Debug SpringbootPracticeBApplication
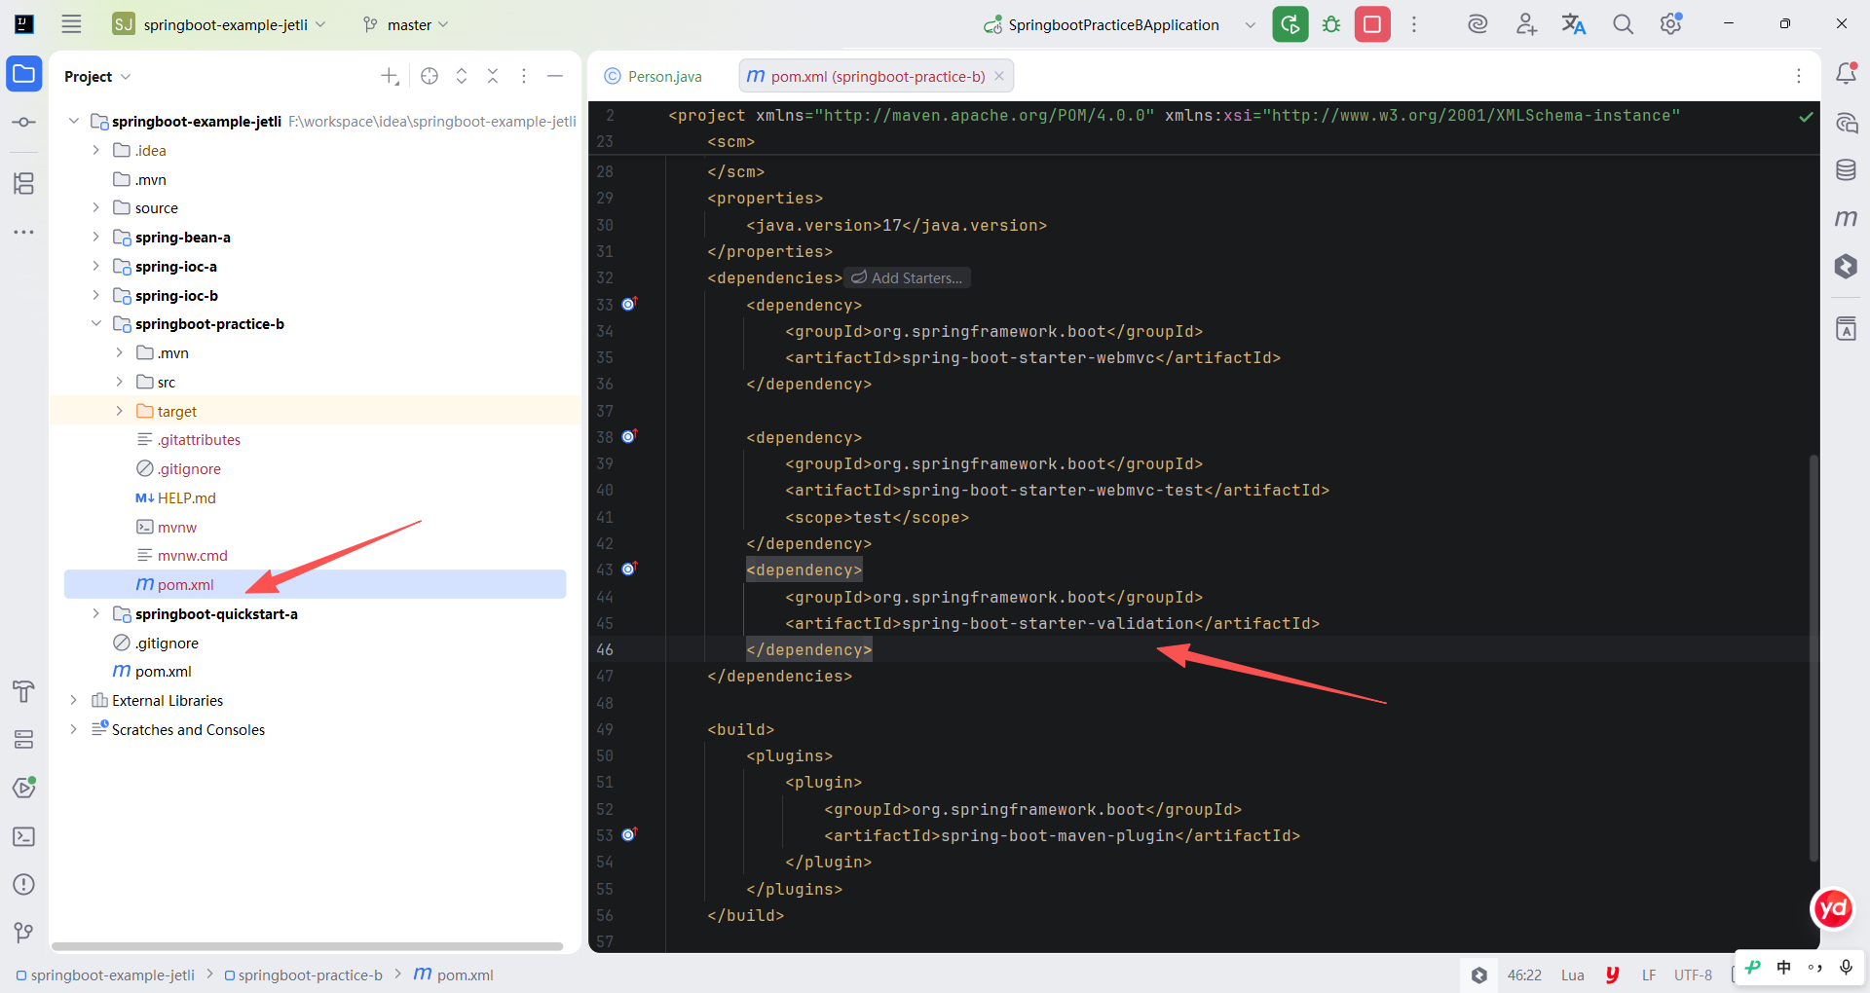 (1331, 24)
